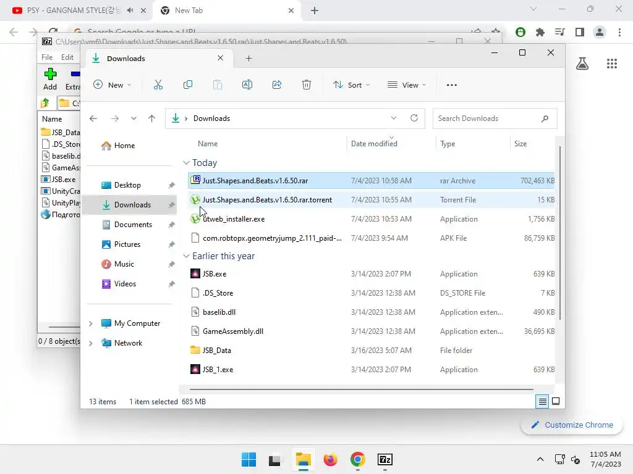Open the Edit menu in 7-Zip
633x474 pixels.
coord(67,57)
